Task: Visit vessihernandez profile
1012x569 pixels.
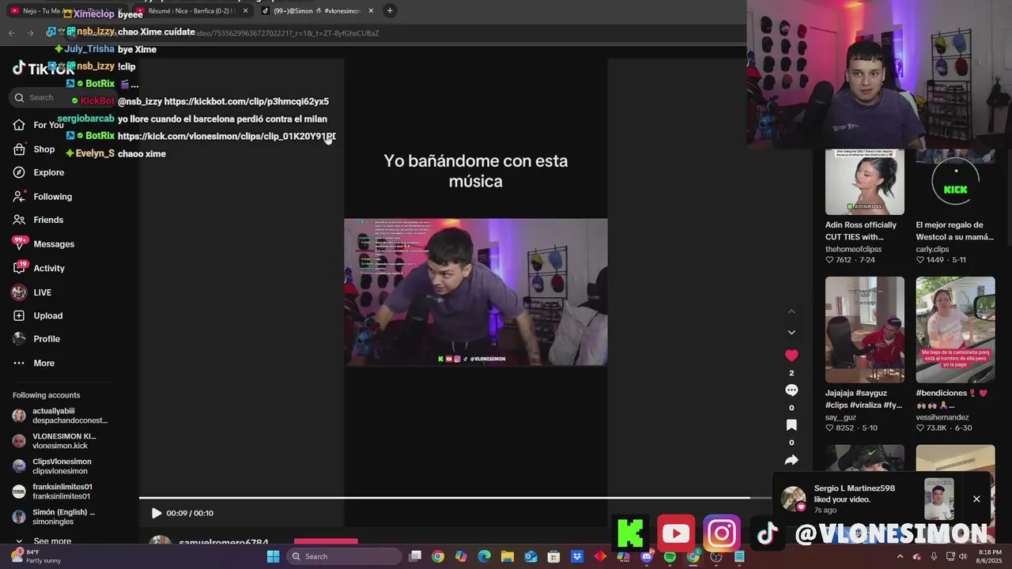Action: tap(942, 417)
